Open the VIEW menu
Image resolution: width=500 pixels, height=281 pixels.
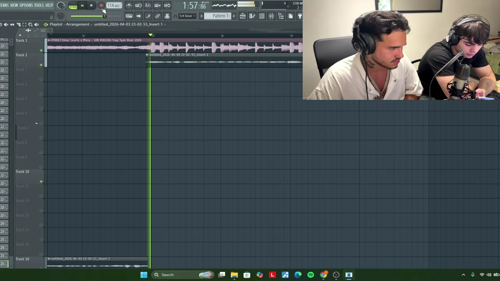click(x=14, y=5)
